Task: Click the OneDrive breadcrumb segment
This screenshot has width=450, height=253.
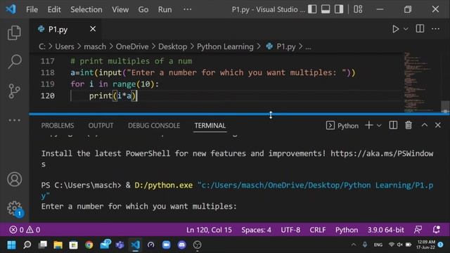Action: tap(132, 46)
